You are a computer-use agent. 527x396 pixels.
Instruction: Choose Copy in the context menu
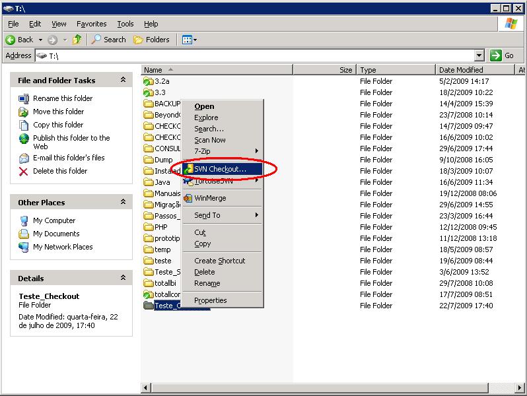pyautogui.click(x=222, y=244)
